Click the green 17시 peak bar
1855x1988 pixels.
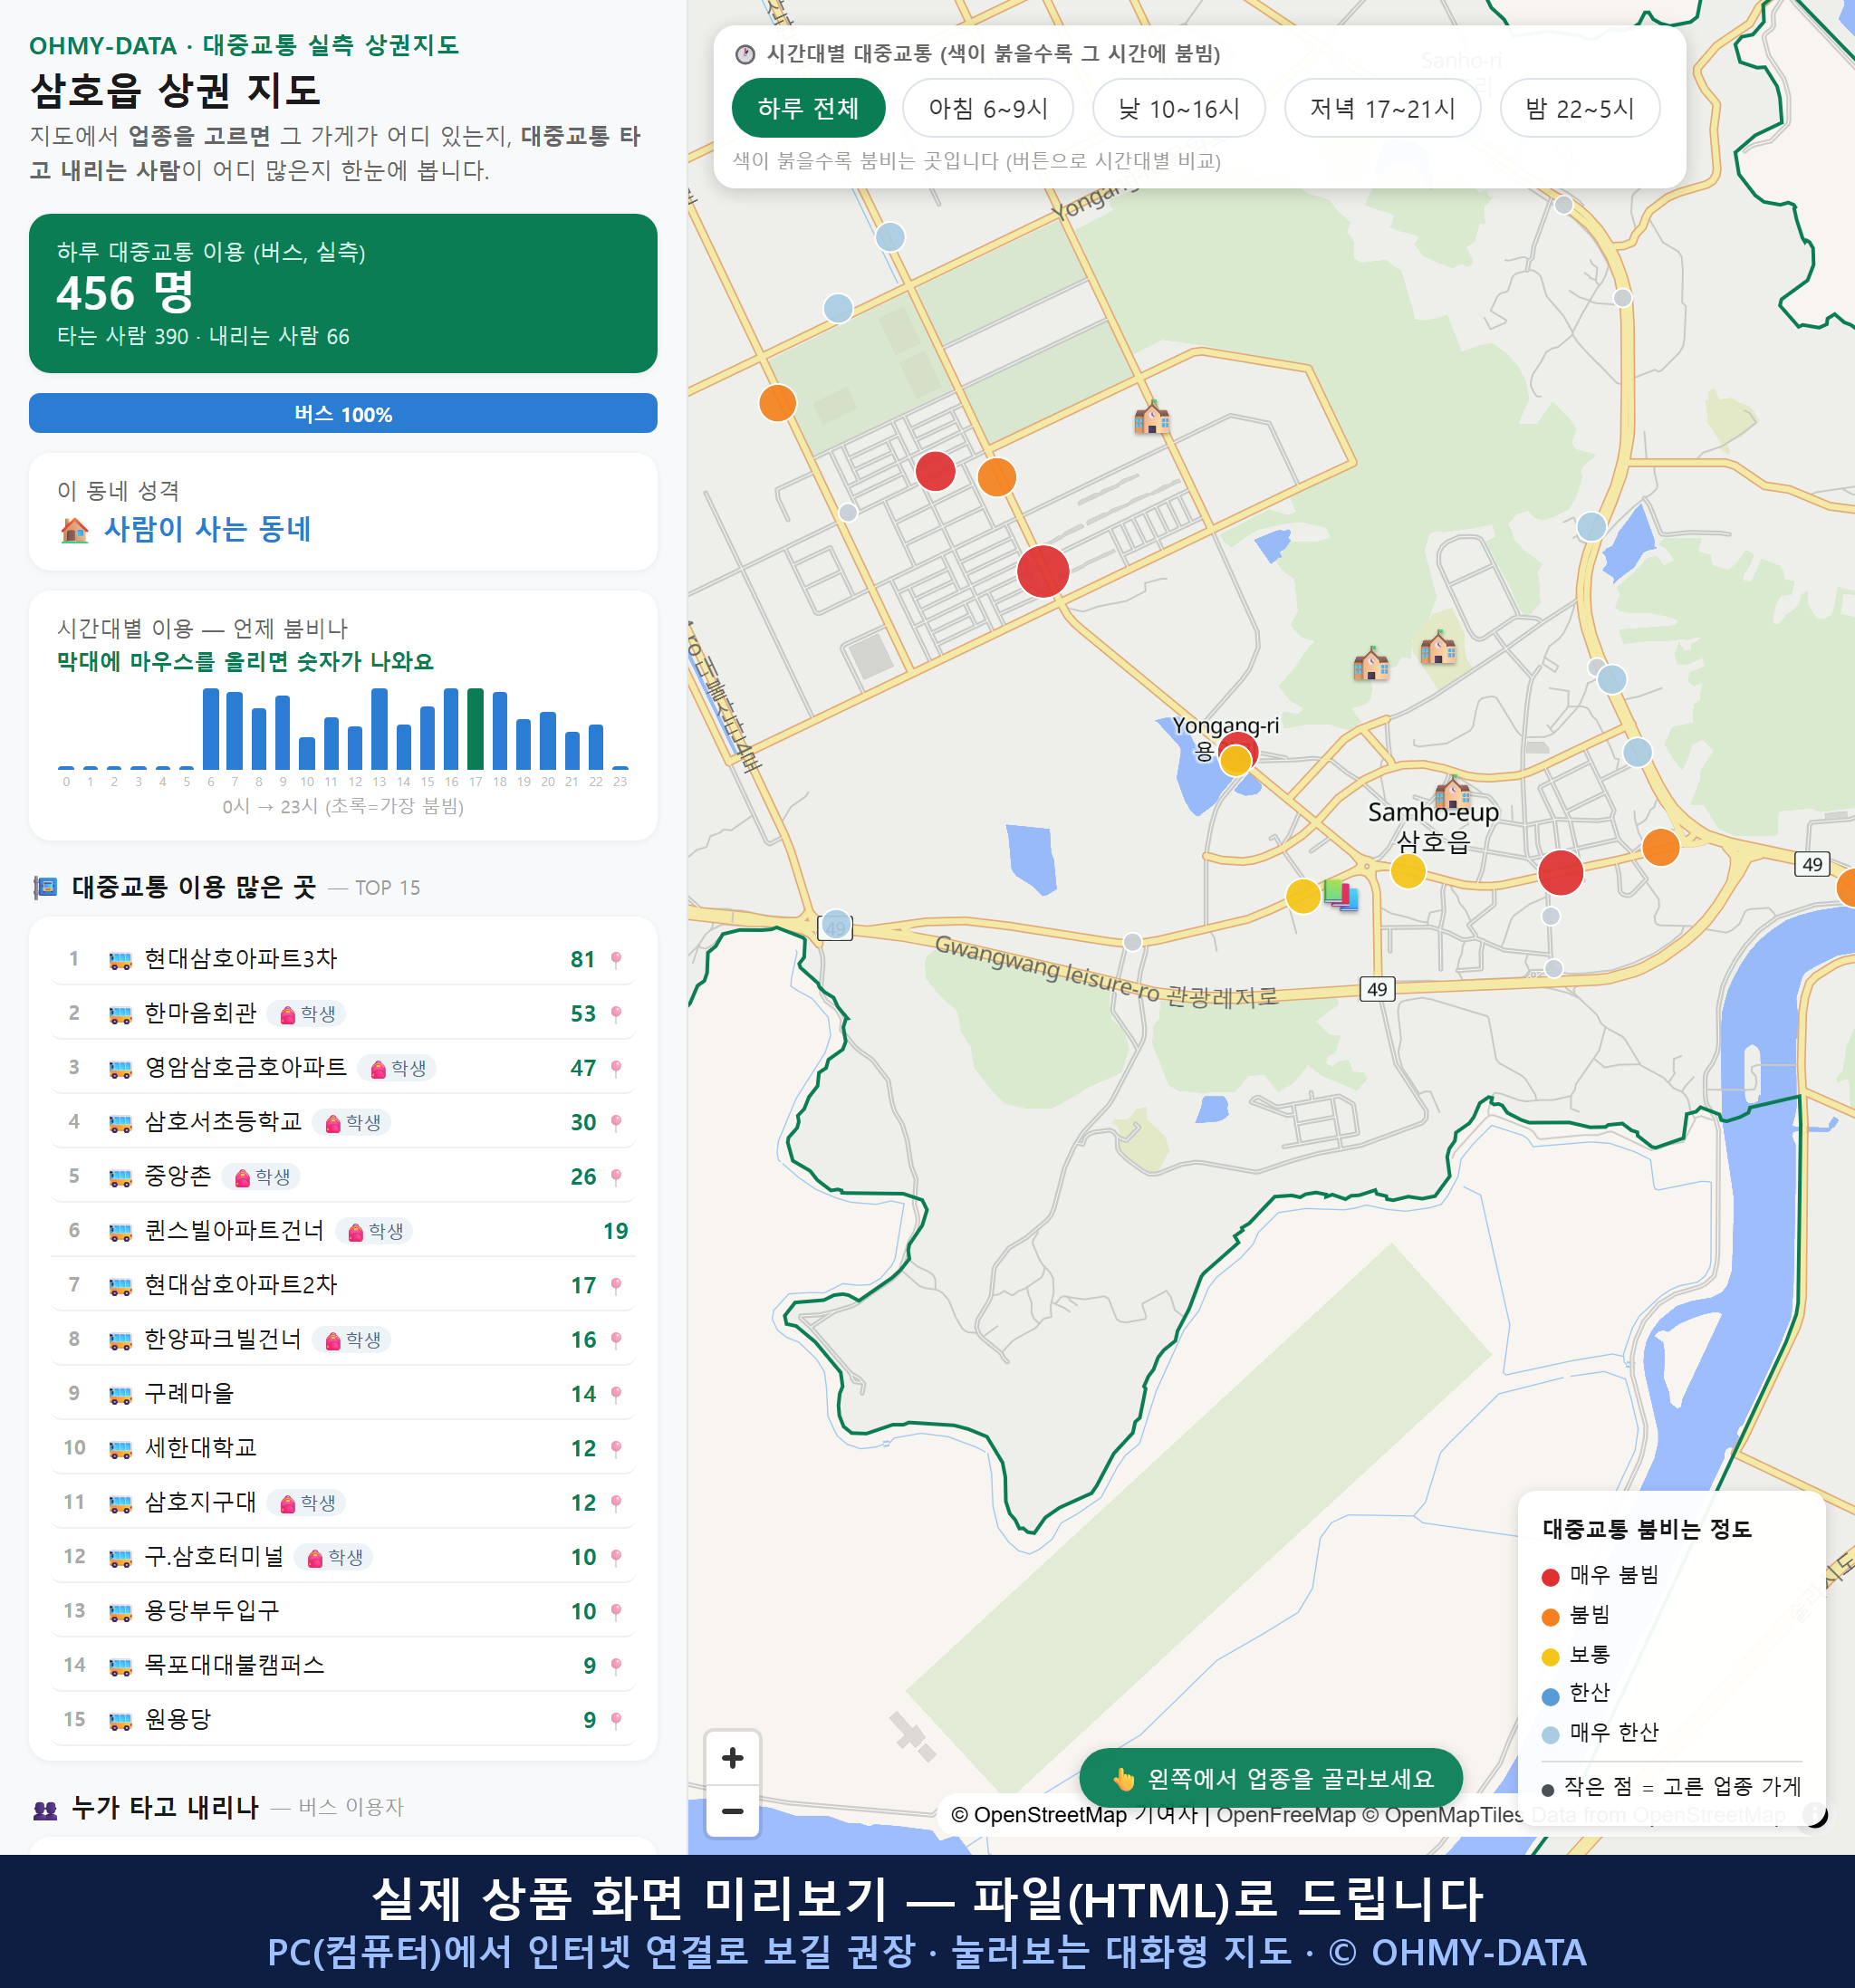coord(476,728)
